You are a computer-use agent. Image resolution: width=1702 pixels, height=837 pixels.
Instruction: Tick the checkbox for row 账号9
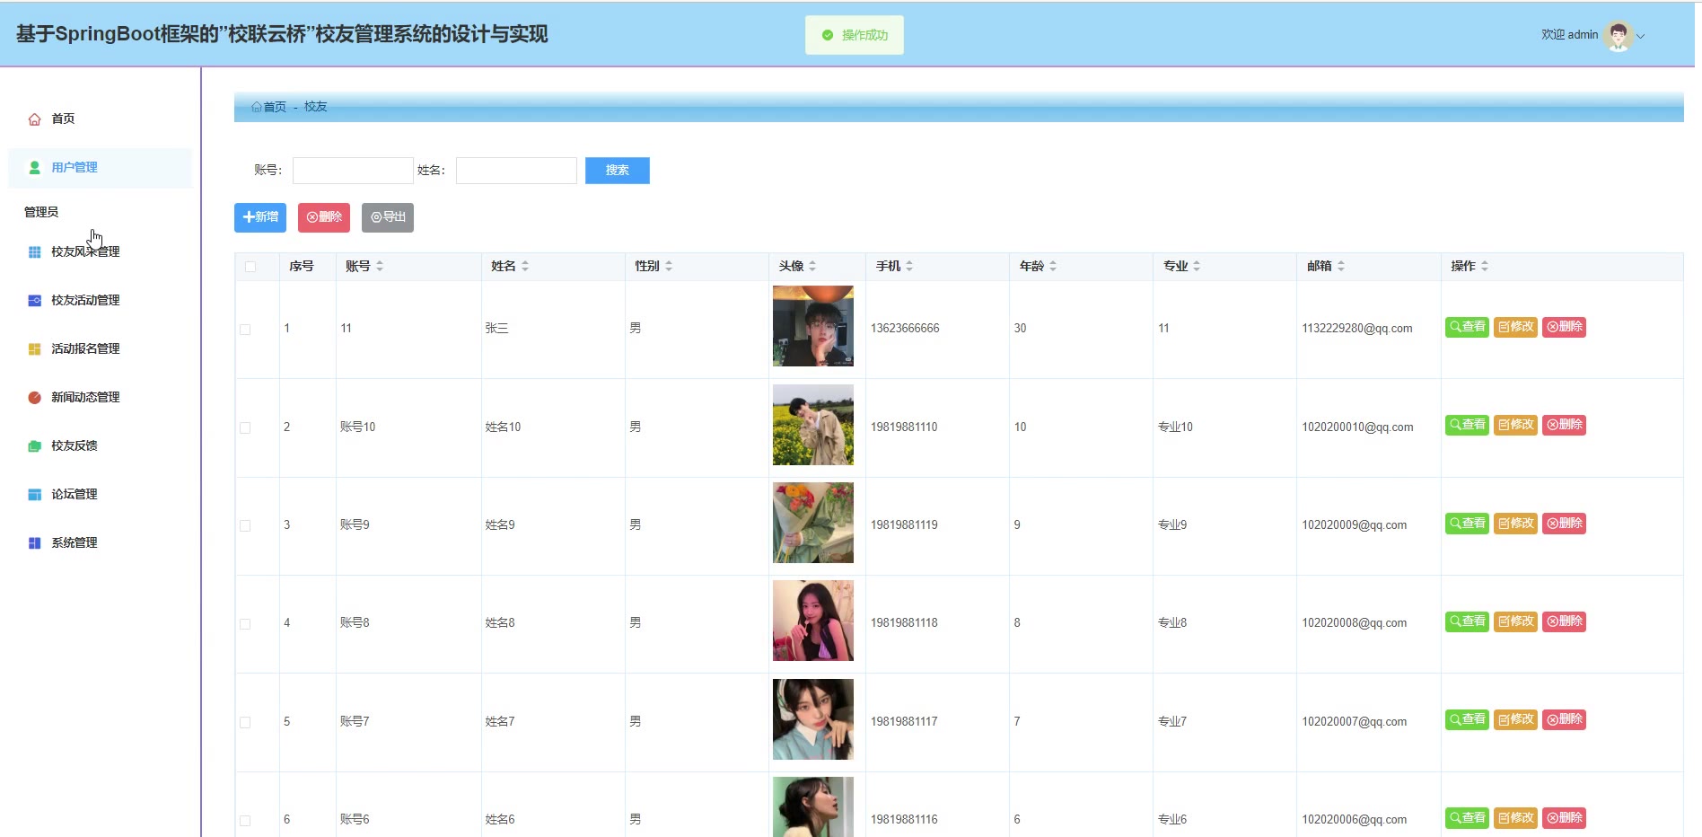click(245, 525)
